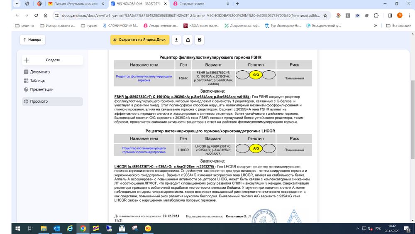The image size is (415, 234).
Task: Open Документы in the sidebar
Action: pos(40,72)
